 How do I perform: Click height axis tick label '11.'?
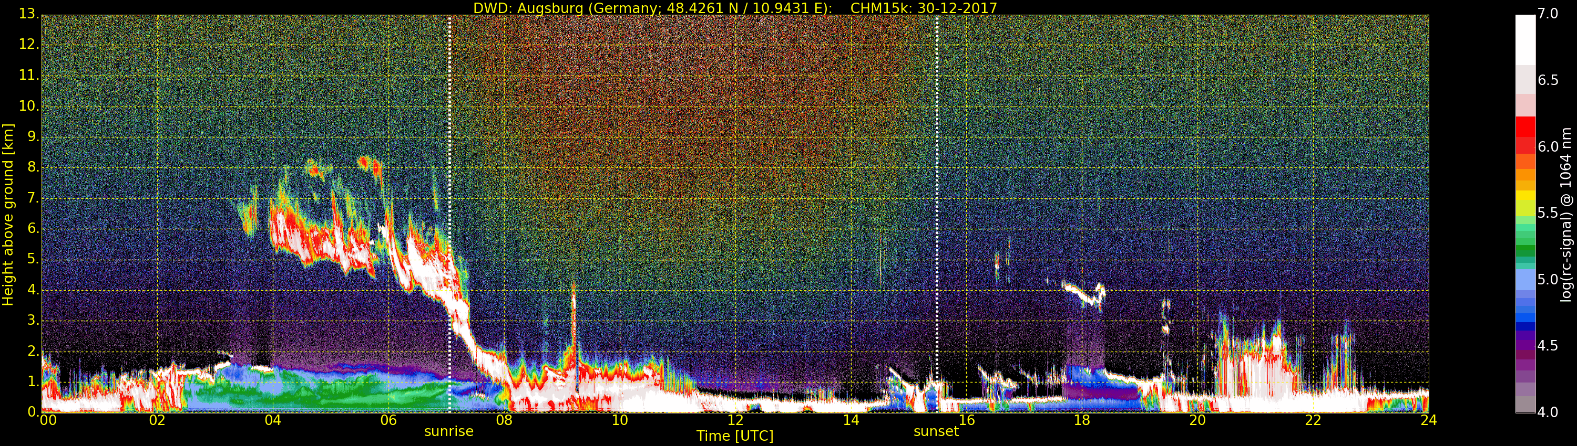29,75
